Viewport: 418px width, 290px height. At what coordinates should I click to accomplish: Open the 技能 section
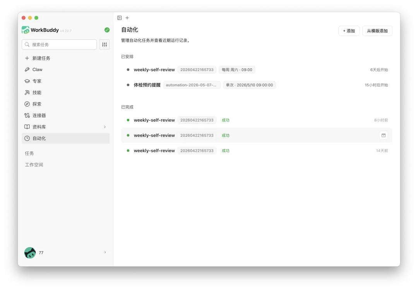(x=65, y=93)
